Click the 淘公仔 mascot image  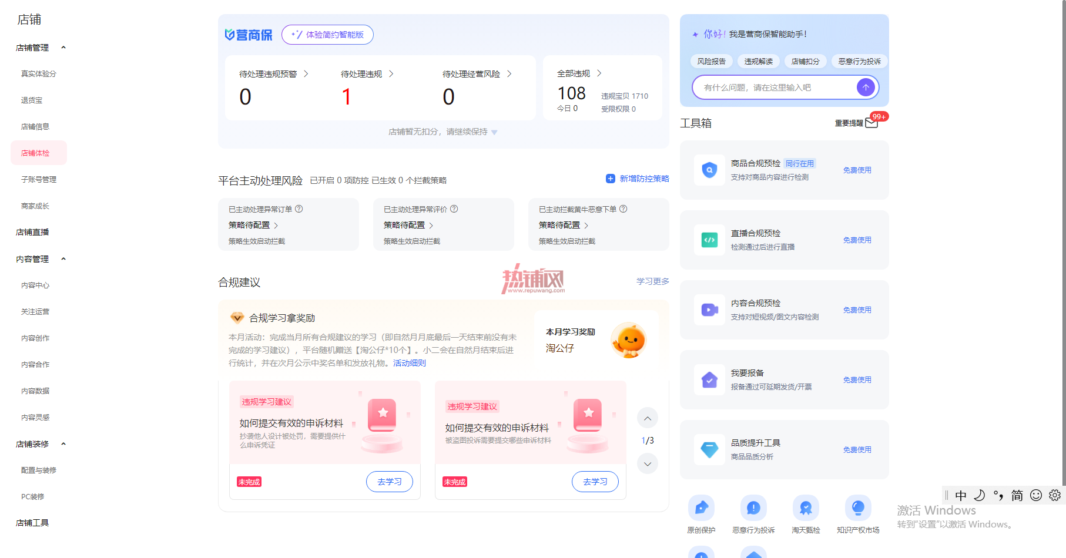point(629,339)
